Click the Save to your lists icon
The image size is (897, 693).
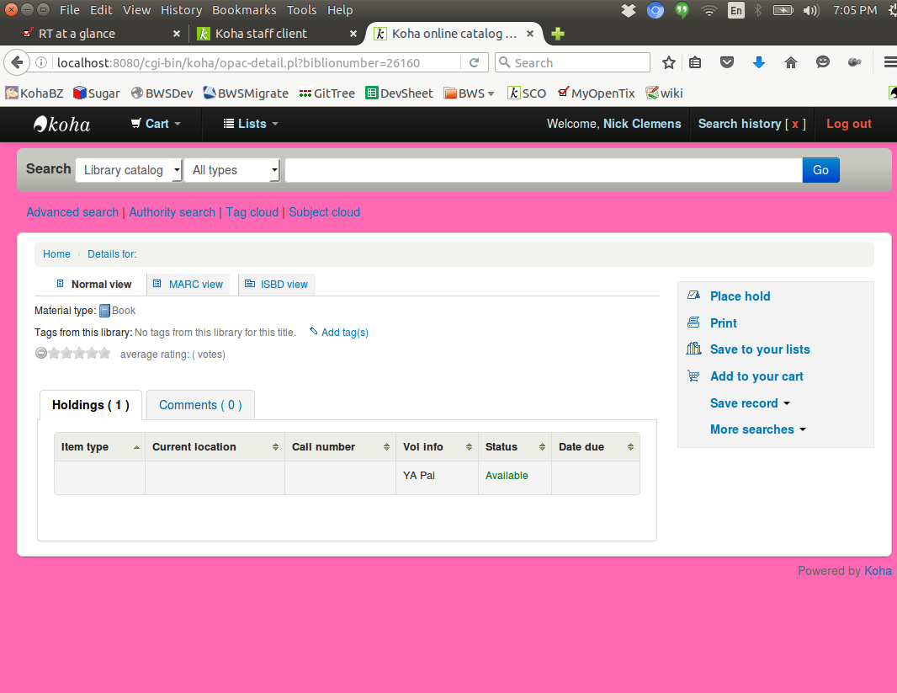(693, 349)
